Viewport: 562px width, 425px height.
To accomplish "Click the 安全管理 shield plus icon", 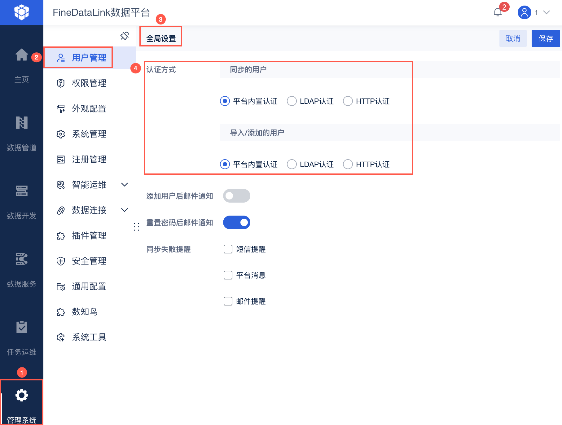I will [x=61, y=261].
